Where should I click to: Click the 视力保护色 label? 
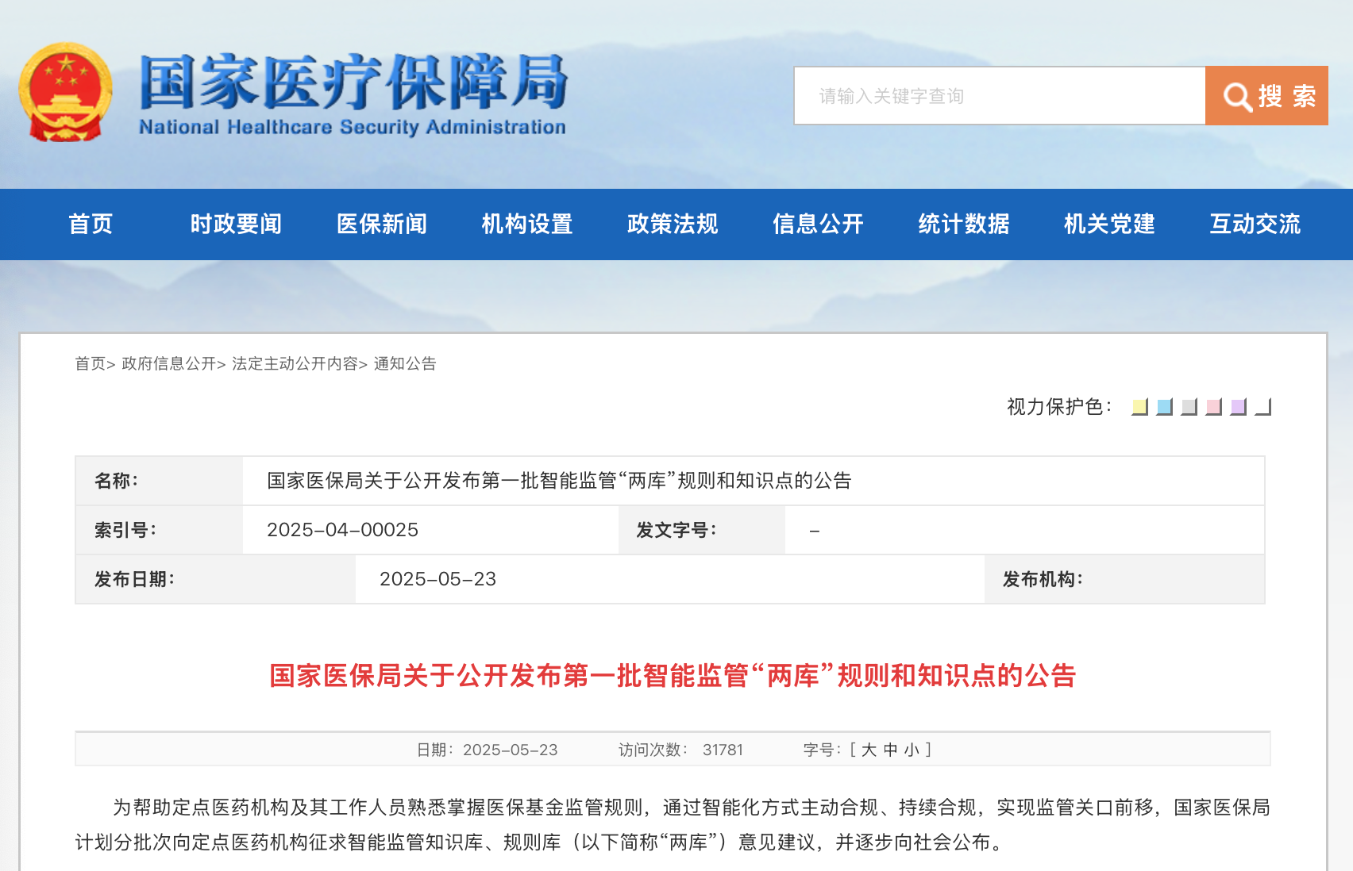[x=1059, y=407]
